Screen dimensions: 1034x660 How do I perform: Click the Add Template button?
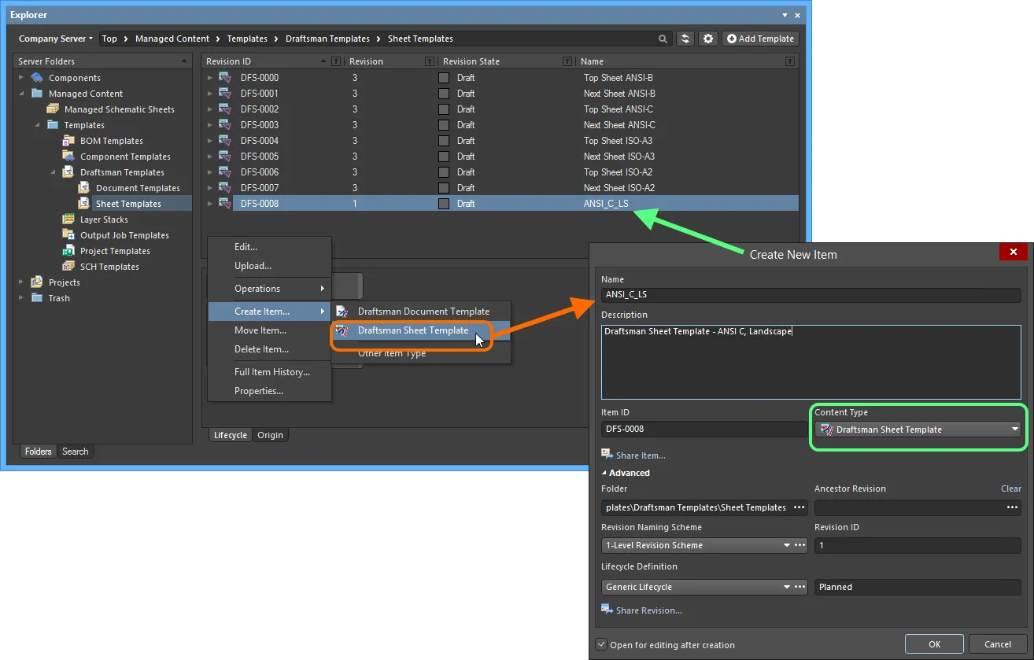(759, 39)
